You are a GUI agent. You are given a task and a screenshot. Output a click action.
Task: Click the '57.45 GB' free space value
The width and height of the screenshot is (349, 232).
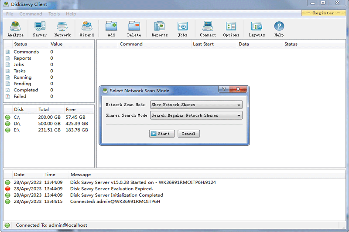75,117
